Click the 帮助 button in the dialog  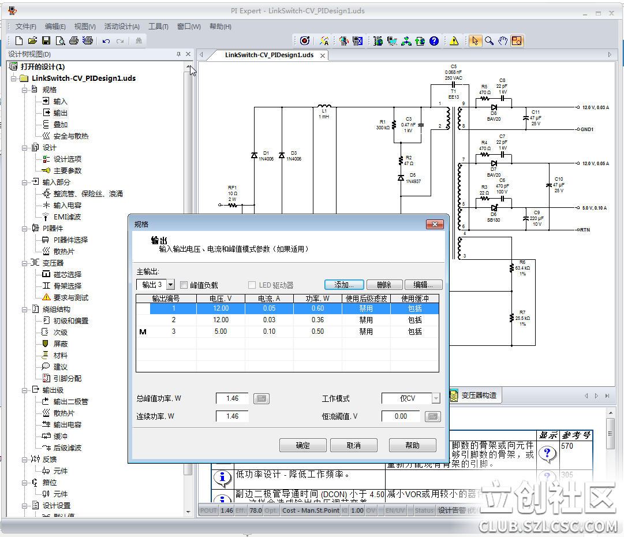tap(413, 445)
